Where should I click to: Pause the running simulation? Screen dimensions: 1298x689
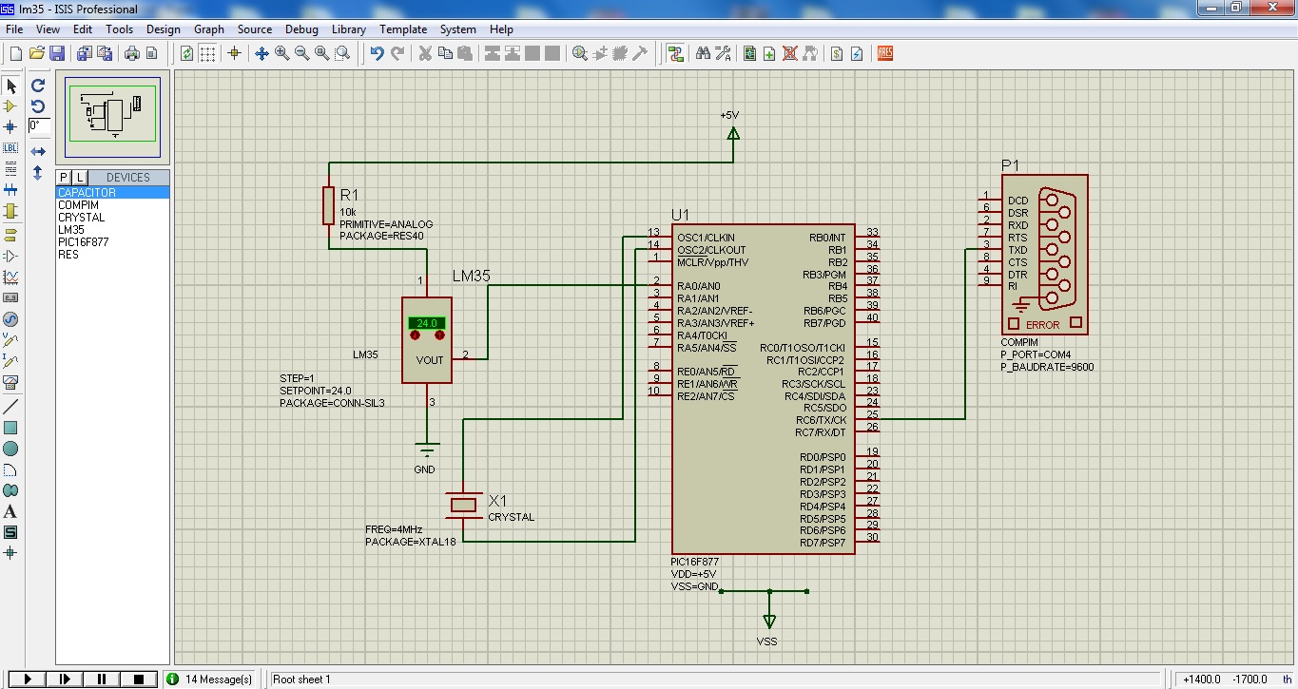100,678
